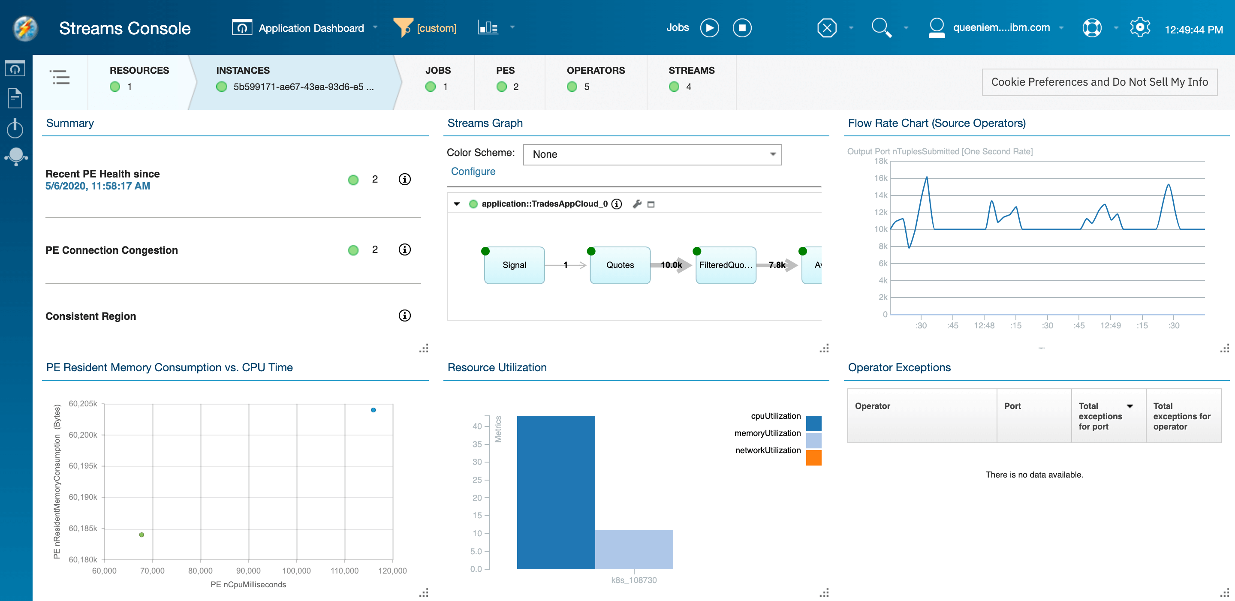Click Summary panel resize grip
Viewport: 1235px width, 601px height.
click(x=423, y=349)
